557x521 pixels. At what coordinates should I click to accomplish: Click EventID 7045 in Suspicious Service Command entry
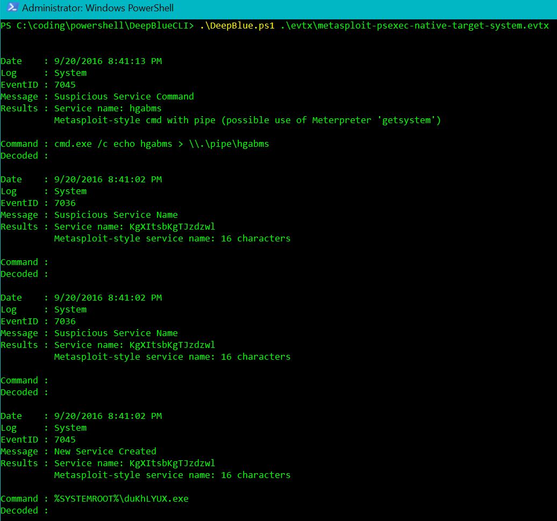[x=65, y=85]
